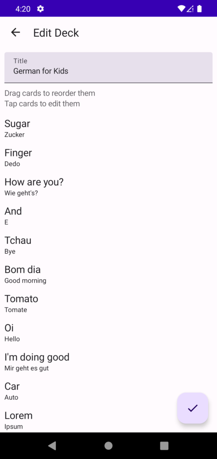Go back using the arrow icon
The width and height of the screenshot is (217, 459).
[16, 32]
